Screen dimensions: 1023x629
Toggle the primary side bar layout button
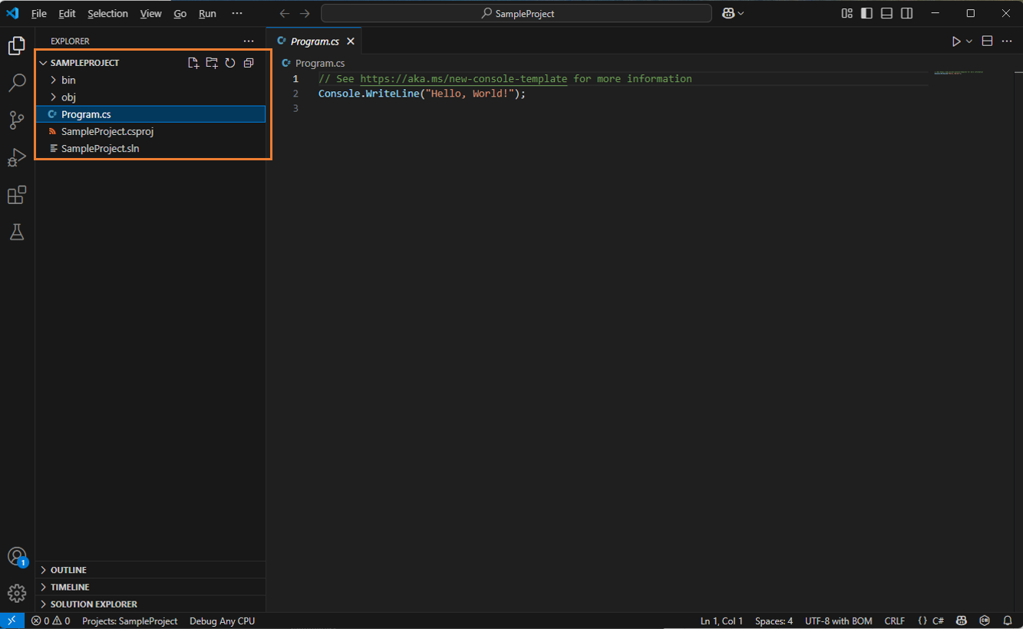(866, 13)
